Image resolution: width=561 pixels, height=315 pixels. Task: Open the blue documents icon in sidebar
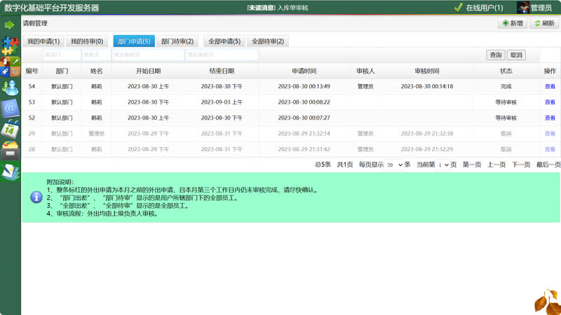click(x=10, y=171)
